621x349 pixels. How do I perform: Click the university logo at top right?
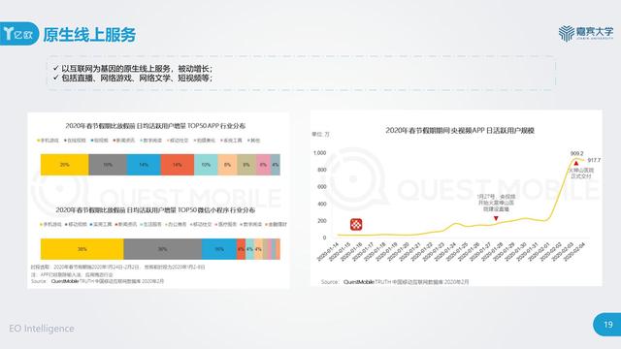586,33
